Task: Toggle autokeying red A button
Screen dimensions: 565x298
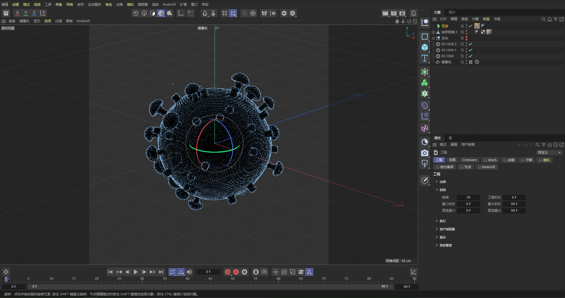Action: (x=236, y=272)
